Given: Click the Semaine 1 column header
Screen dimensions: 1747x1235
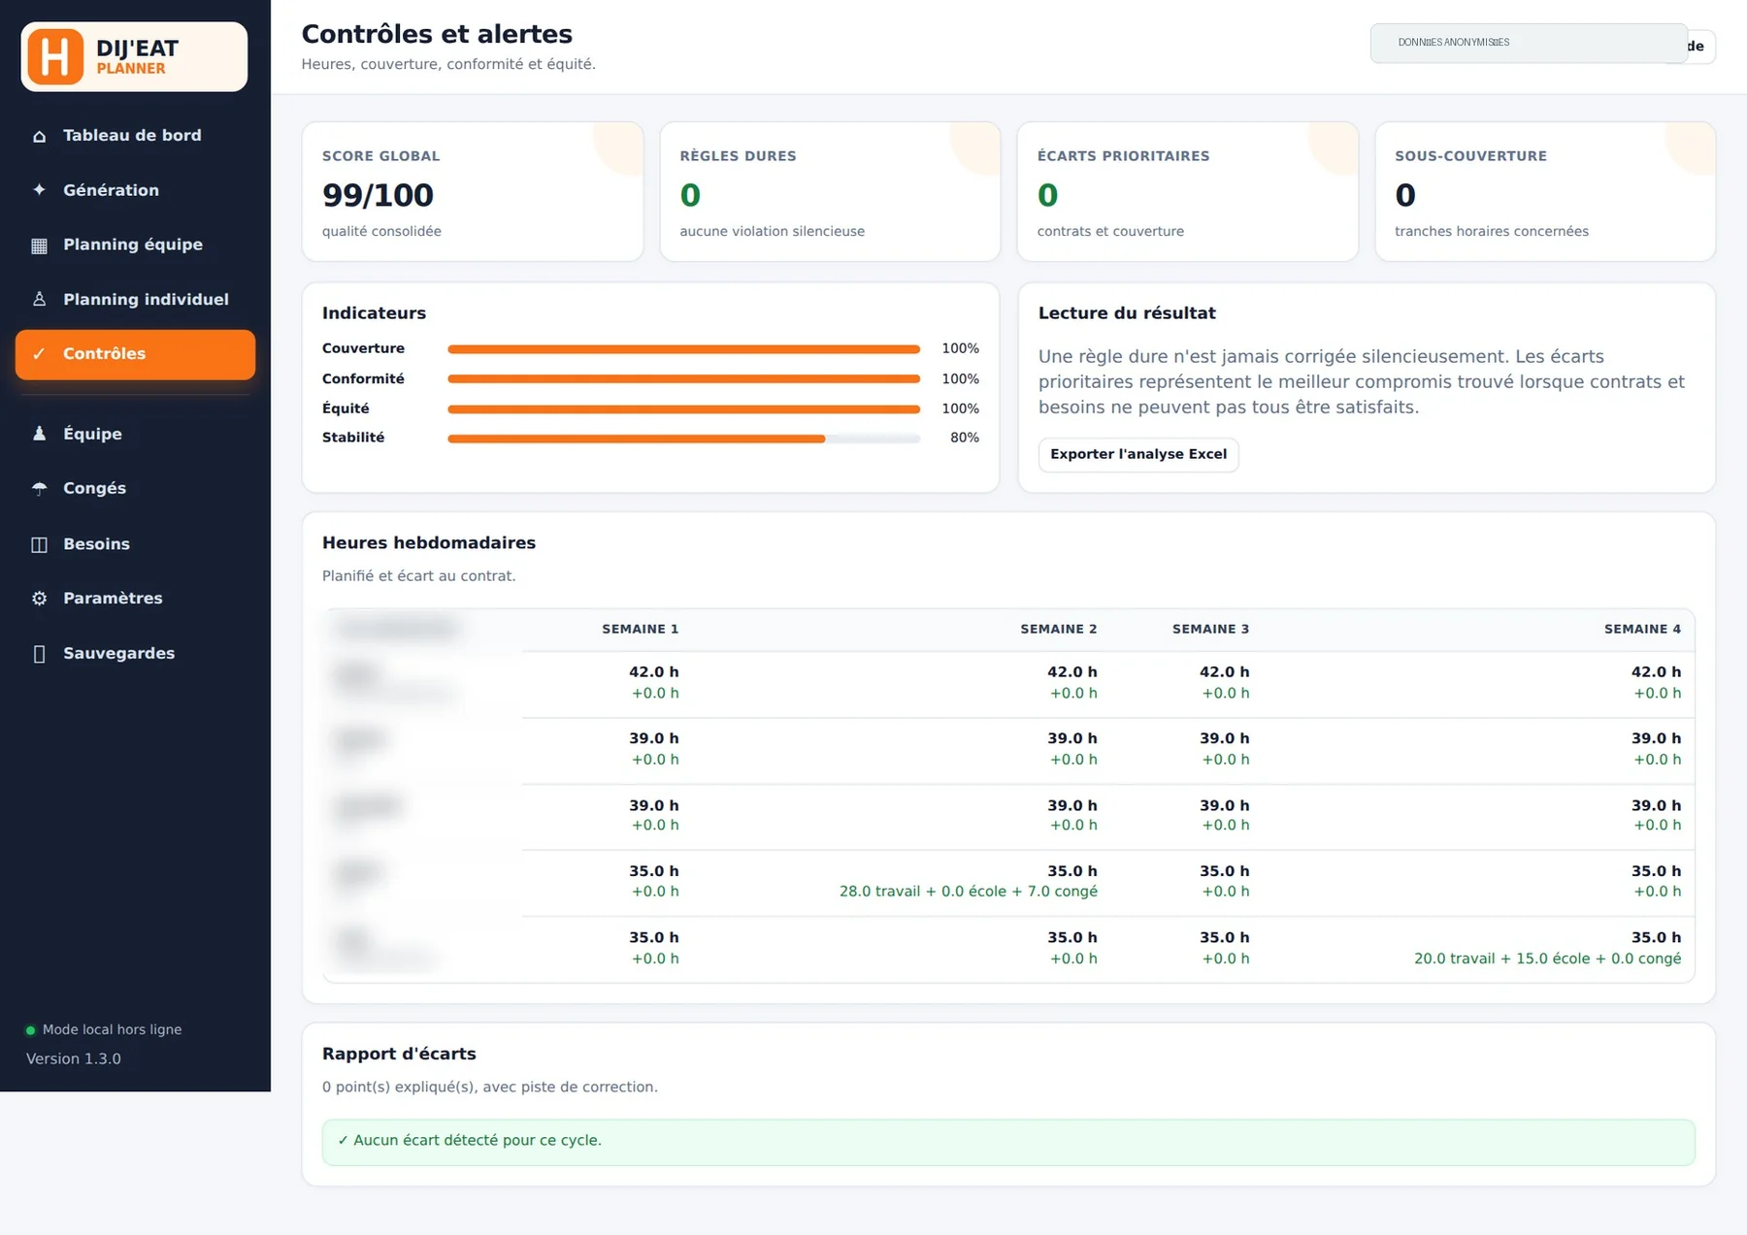Looking at the screenshot, I should (x=641, y=630).
